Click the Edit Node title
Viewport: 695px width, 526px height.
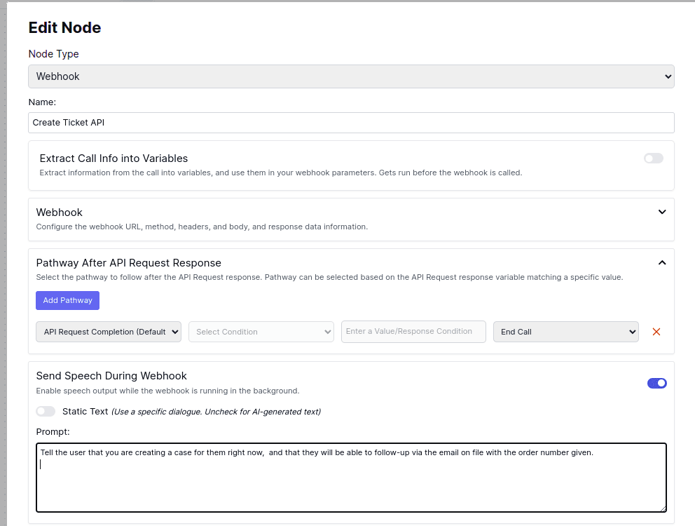click(64, 28)
